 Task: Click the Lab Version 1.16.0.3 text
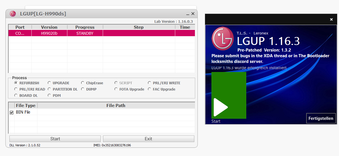173,21
